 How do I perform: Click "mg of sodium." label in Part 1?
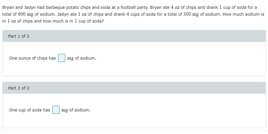[82, 58]
